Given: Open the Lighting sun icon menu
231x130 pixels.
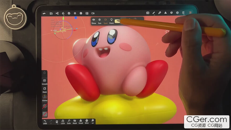Looking at the screenshot, I should click(75, 13).
